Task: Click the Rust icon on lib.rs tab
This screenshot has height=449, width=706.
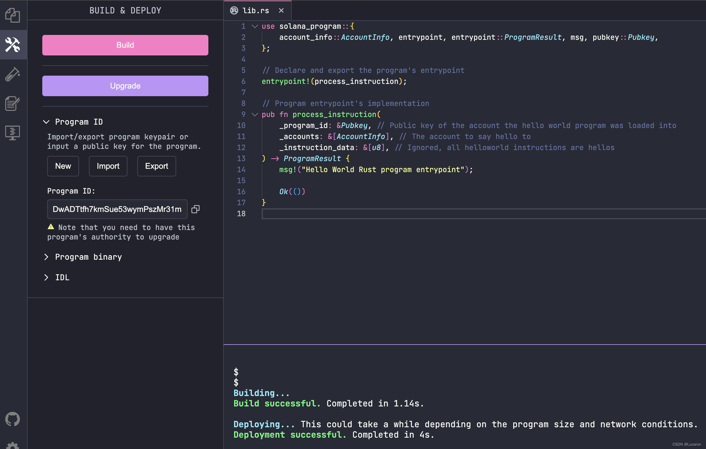Action: tap(234, 11)
